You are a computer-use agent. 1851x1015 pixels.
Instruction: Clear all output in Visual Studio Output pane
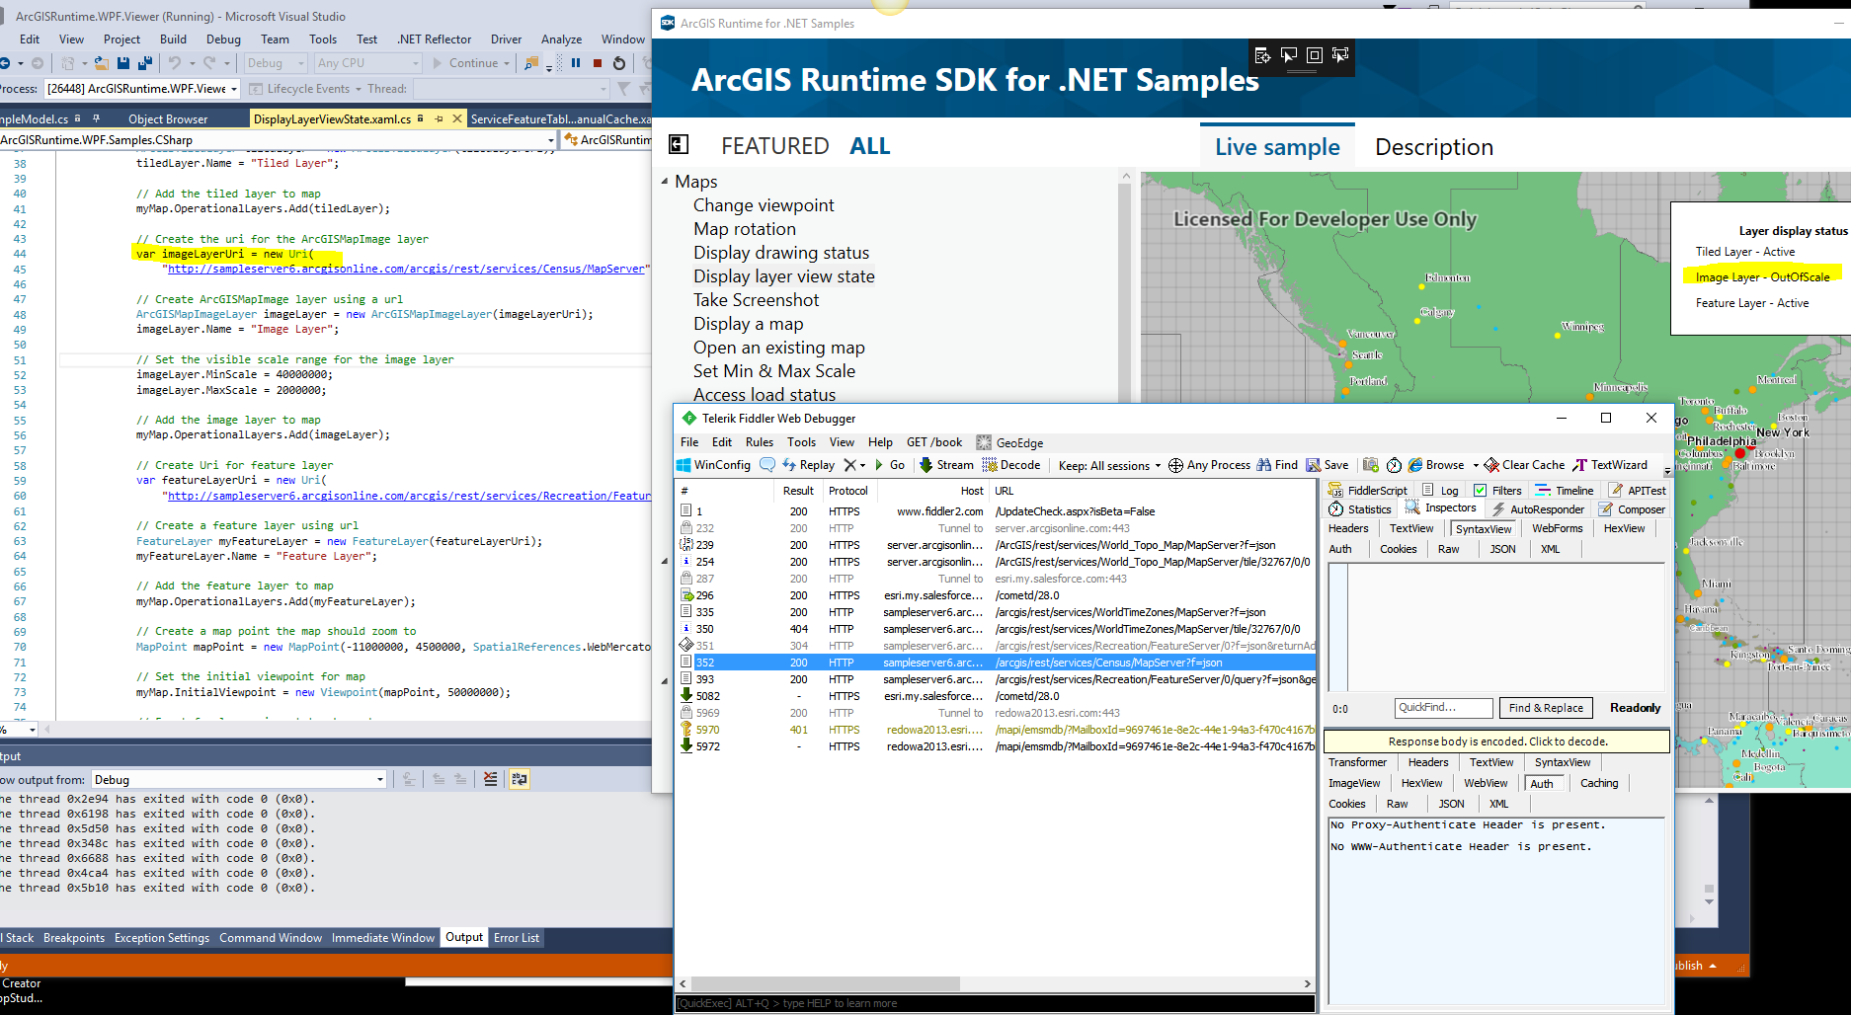pos(491,779)
